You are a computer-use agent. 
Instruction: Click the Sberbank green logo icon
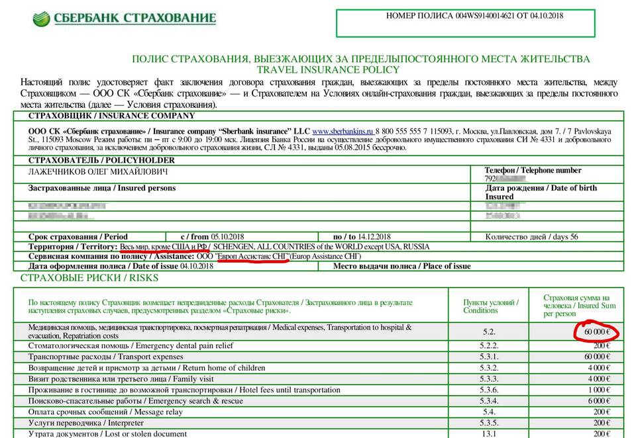tap(41, 18)
